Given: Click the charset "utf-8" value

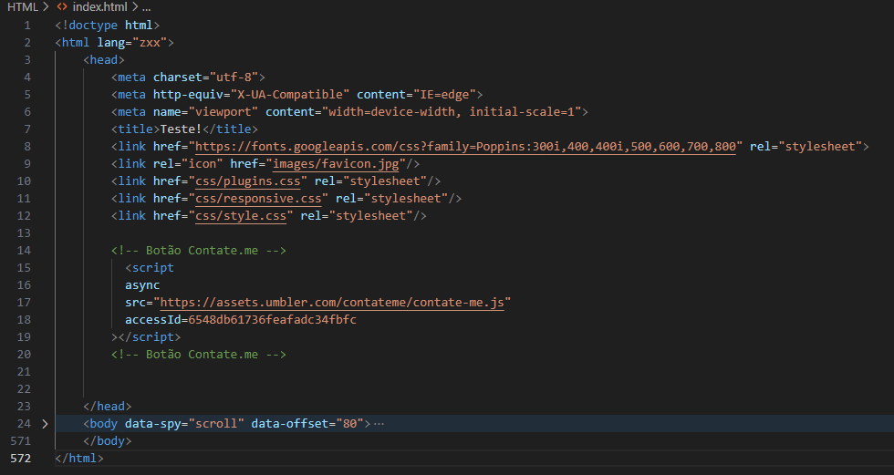Looking at the screenshot, I should point(234,77).
